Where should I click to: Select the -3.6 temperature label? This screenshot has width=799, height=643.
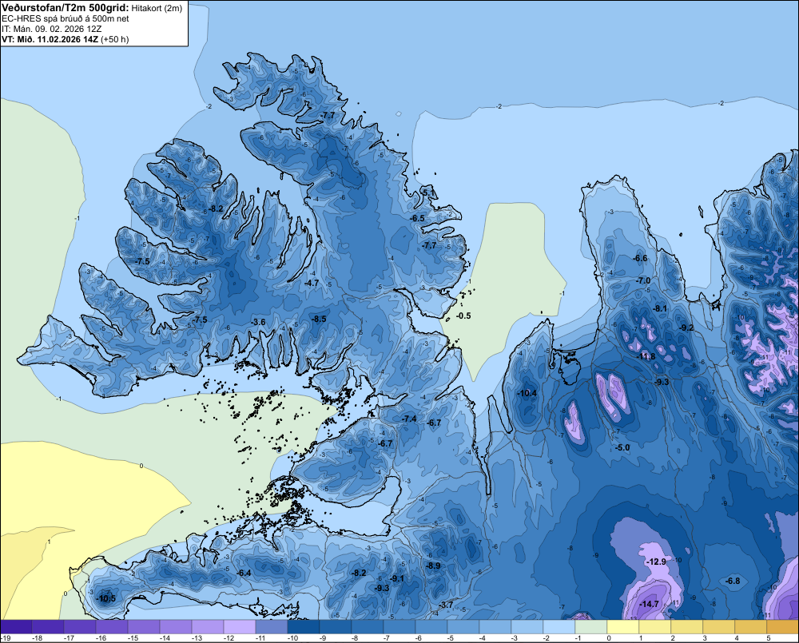point(258,322)
